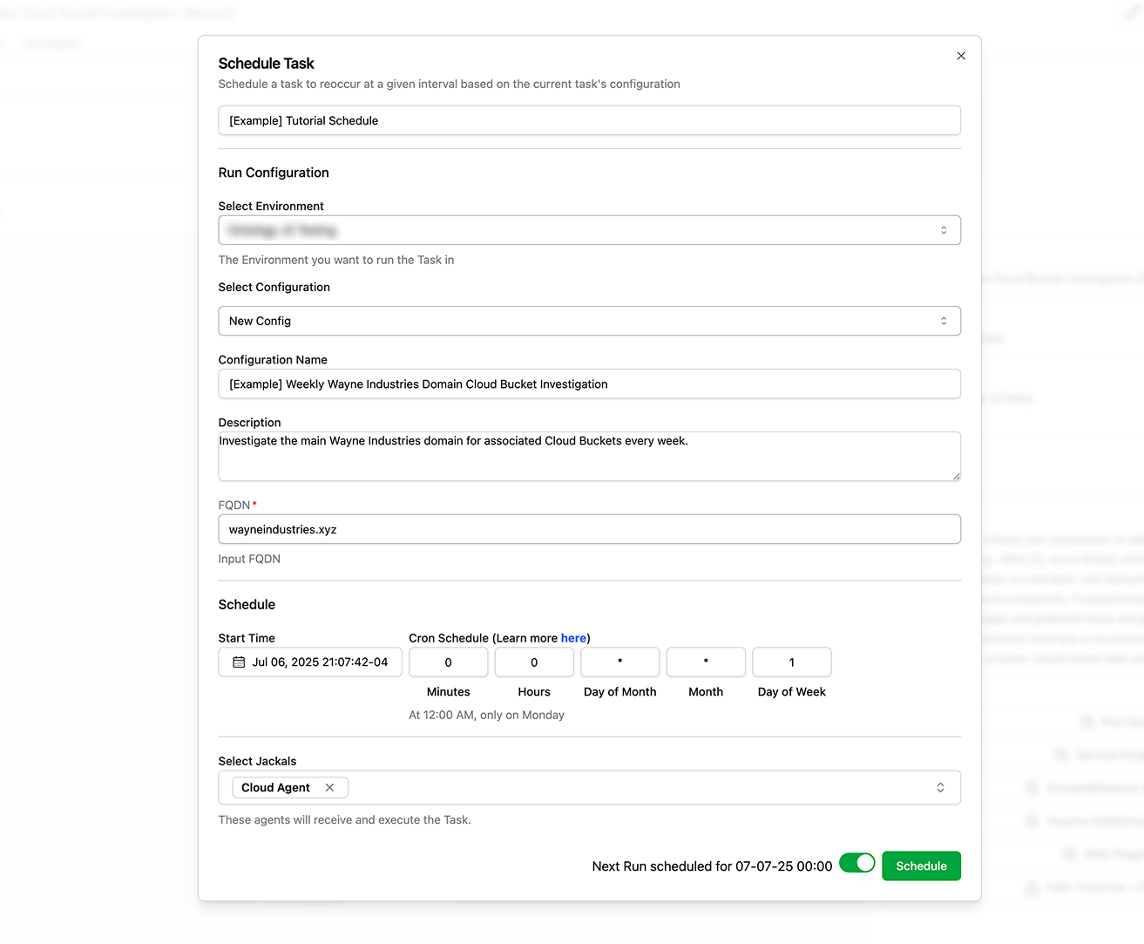Toggle the schedule enabled switch
The height and width of the screenshot is (944, 1144).
click(x=856, y=864)
